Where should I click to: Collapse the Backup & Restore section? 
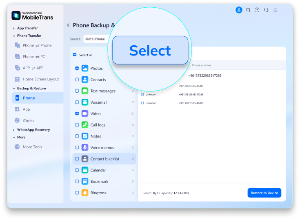coord(14,89)
